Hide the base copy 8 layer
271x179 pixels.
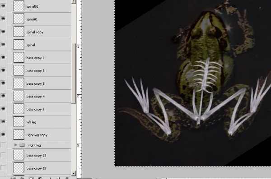[3, 109]
